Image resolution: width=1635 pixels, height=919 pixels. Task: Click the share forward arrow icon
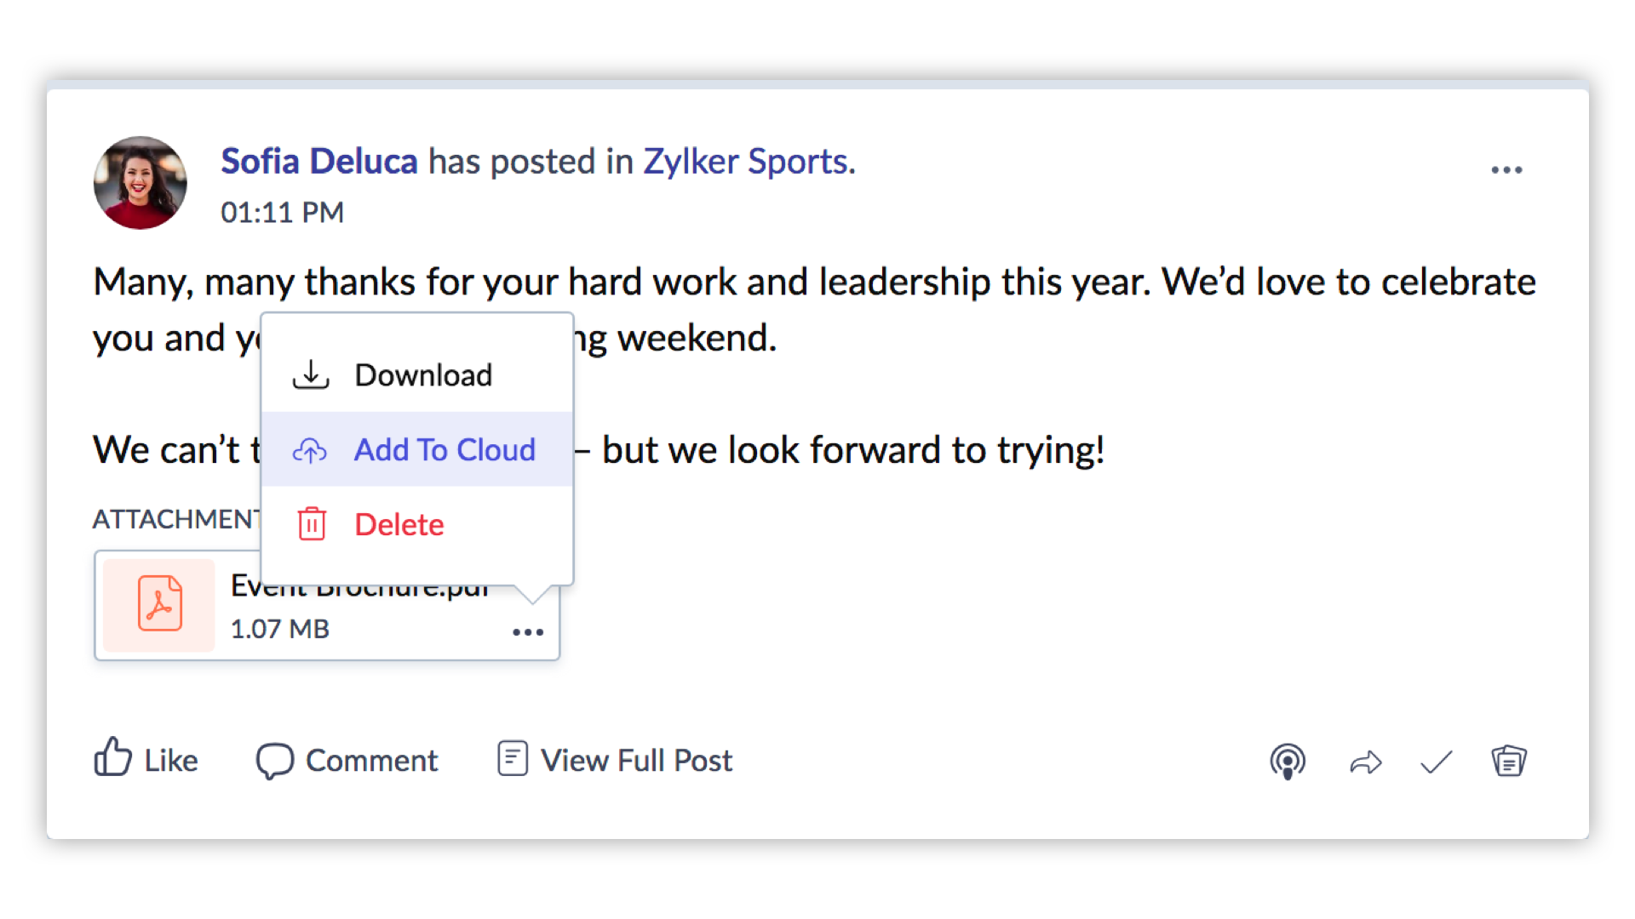[1365, 762]
